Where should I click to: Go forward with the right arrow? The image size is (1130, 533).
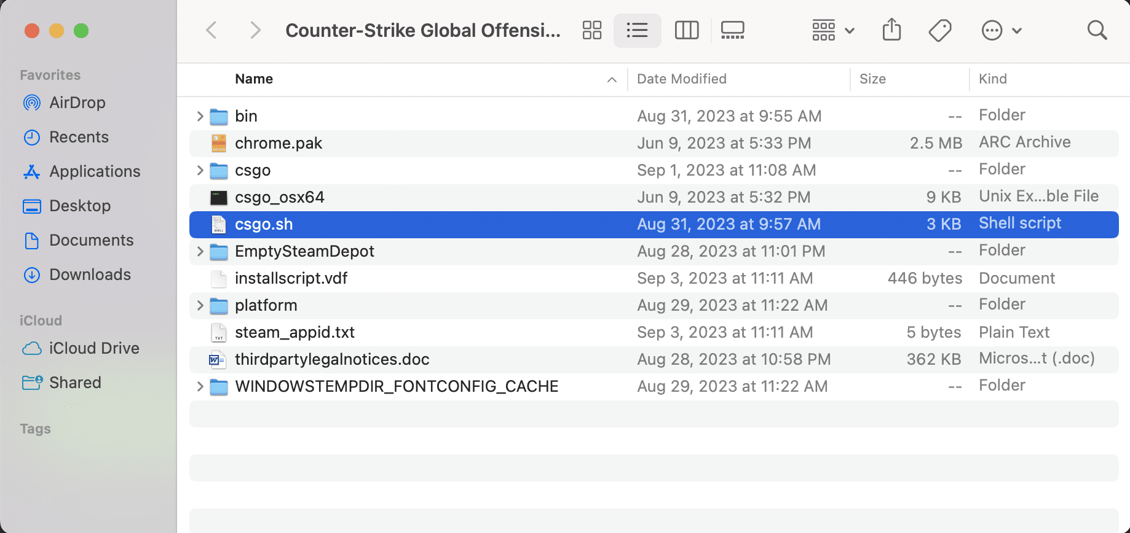(x=255, y=30)
